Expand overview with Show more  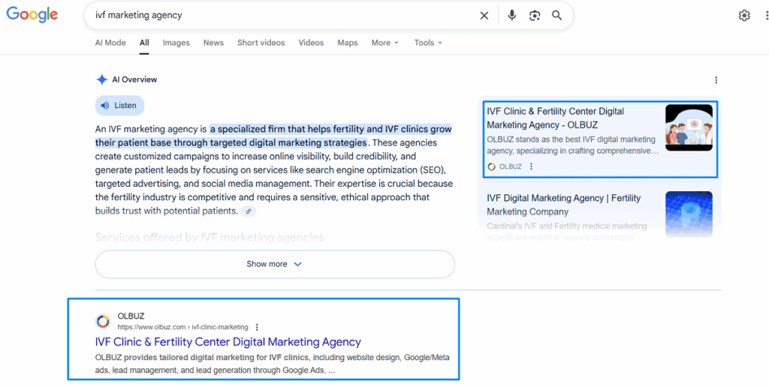[x=275, y=264]
